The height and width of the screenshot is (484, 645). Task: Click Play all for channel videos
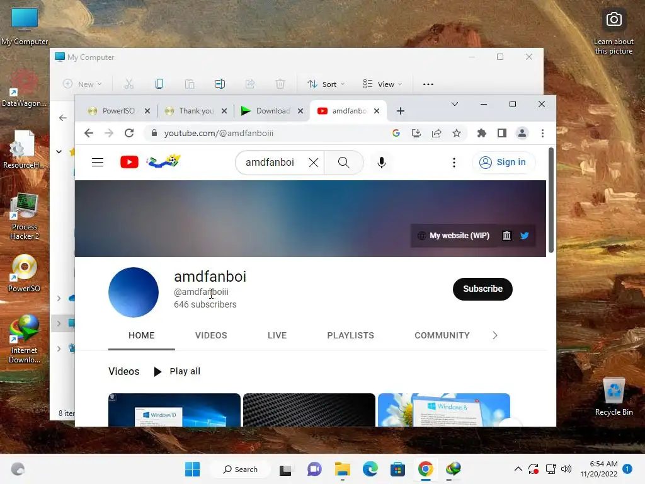pos(177,372)
